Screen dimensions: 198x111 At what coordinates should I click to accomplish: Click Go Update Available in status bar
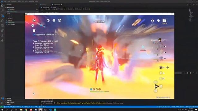[192, 107]
